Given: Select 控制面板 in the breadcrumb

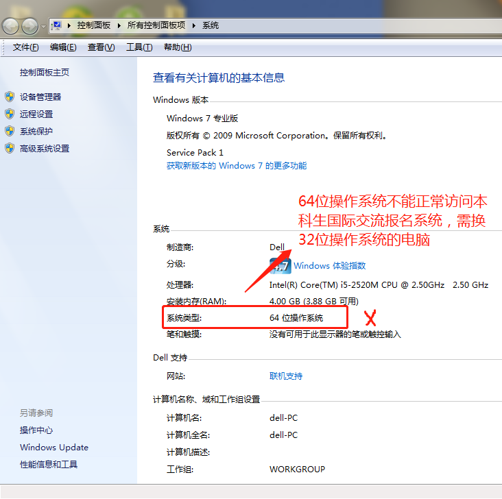Looking at the screenshot, I should click(93, 25).
